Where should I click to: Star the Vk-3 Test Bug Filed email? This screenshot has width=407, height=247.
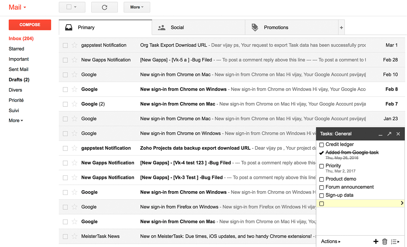[x=75, y=177]
